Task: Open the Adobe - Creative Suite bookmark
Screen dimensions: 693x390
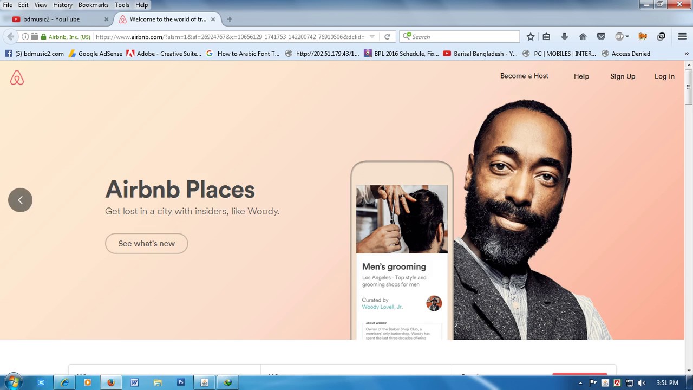Action: point(164,54)
